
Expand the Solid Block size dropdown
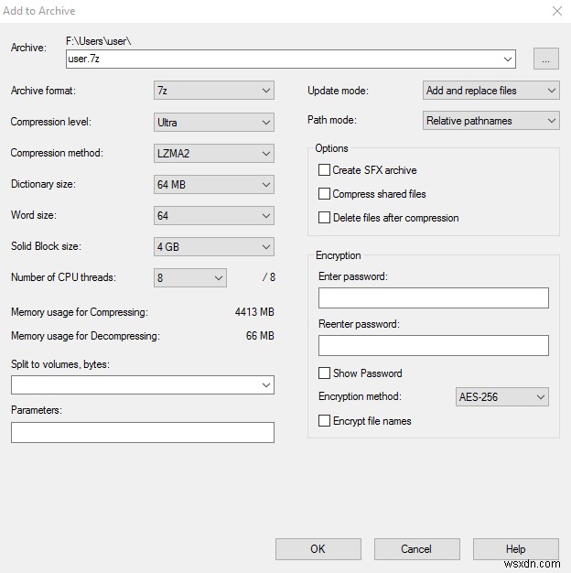tap(214, 246)
